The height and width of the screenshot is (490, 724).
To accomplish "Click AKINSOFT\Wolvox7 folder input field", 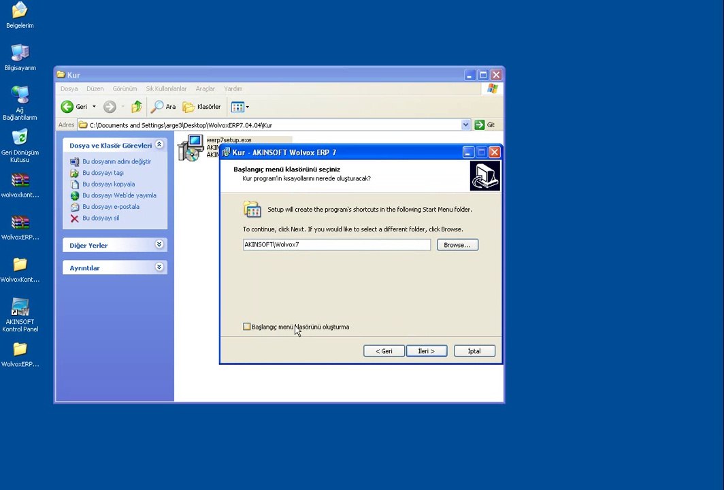I will [x=337, y=245].
